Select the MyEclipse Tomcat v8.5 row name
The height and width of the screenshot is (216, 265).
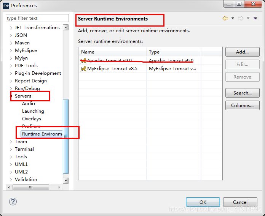click(x=112, y=69)
